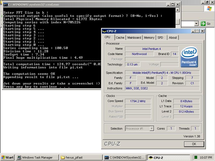Click the 'Version 1.38' label in CPU-Z

(192, 136)
